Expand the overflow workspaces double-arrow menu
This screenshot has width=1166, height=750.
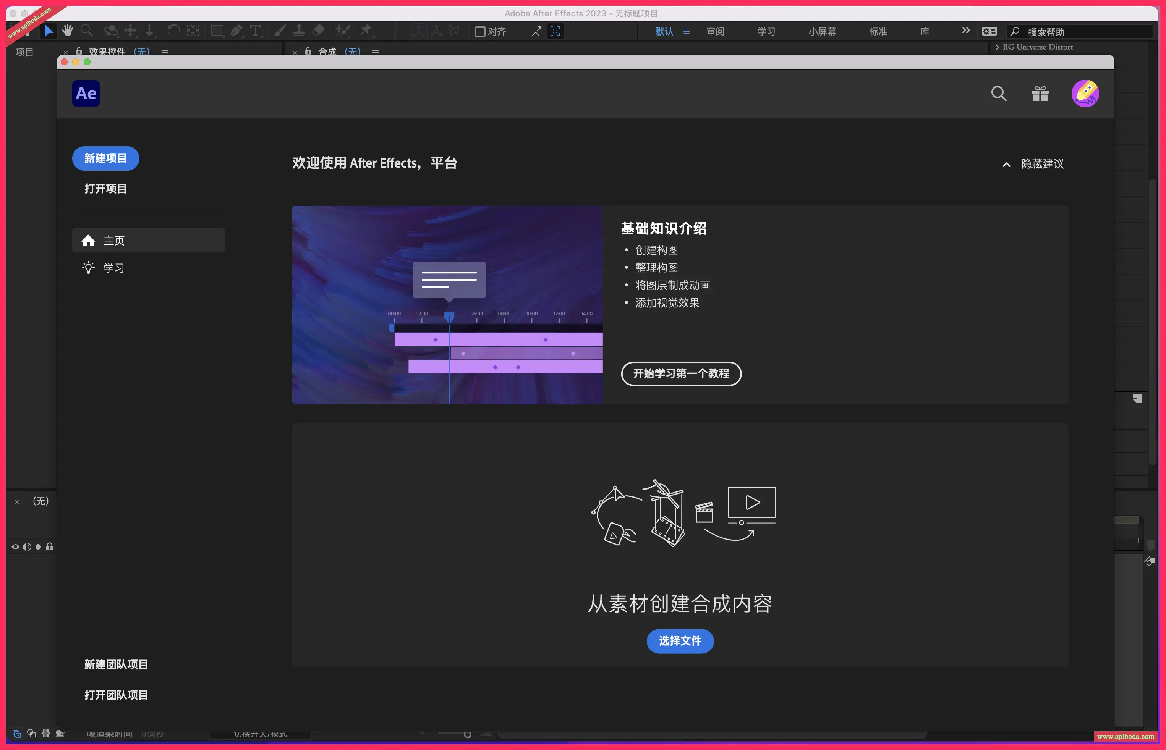(x=966, y=31)
